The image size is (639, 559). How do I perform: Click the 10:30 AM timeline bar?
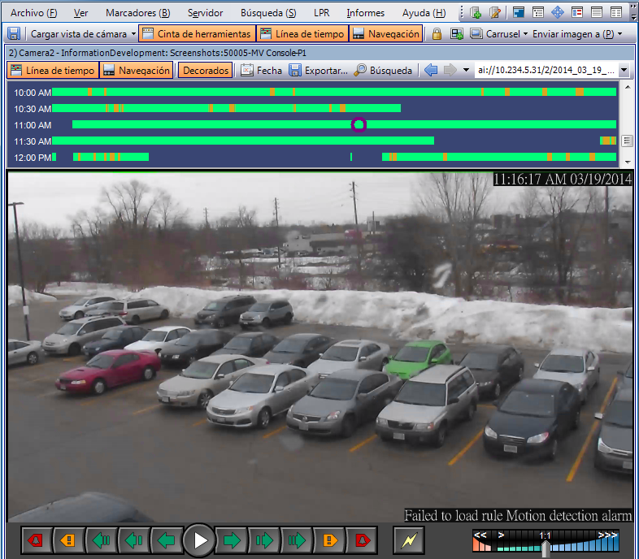227,108
